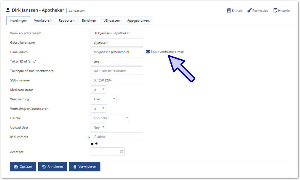
Task: Open the UZI-passen tab
Action: [x=111, y=21]
